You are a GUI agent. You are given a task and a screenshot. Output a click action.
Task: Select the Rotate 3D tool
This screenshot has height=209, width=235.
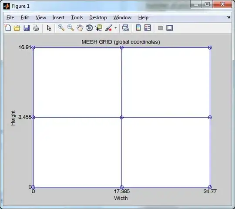point(89,28)
